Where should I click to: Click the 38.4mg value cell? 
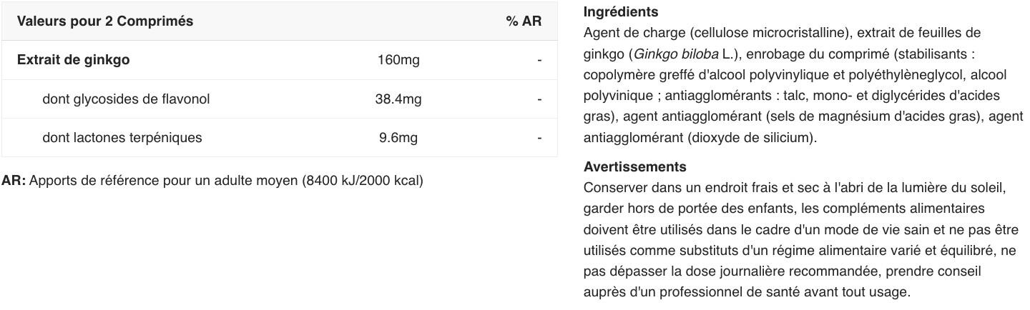[x=398, y=99]
